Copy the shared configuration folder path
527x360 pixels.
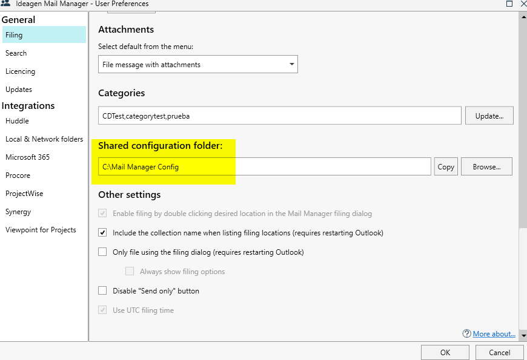446,166
